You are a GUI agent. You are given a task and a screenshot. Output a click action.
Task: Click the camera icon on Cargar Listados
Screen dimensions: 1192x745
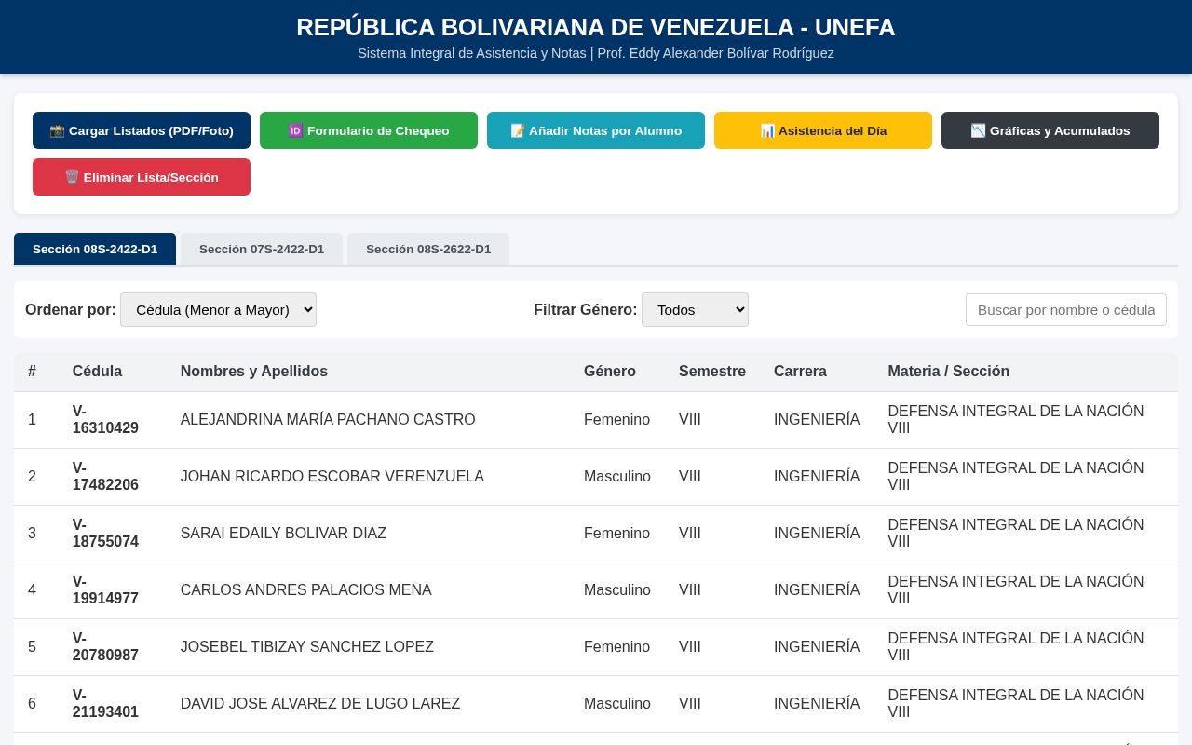(57, 130)
